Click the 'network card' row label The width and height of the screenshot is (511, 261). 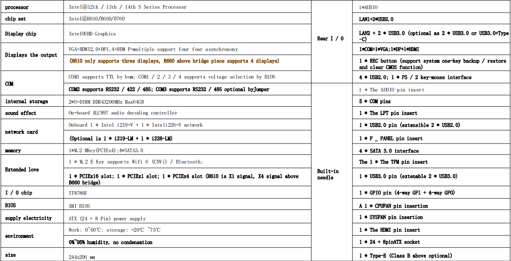pyautogui.click(x=21, y=132)
